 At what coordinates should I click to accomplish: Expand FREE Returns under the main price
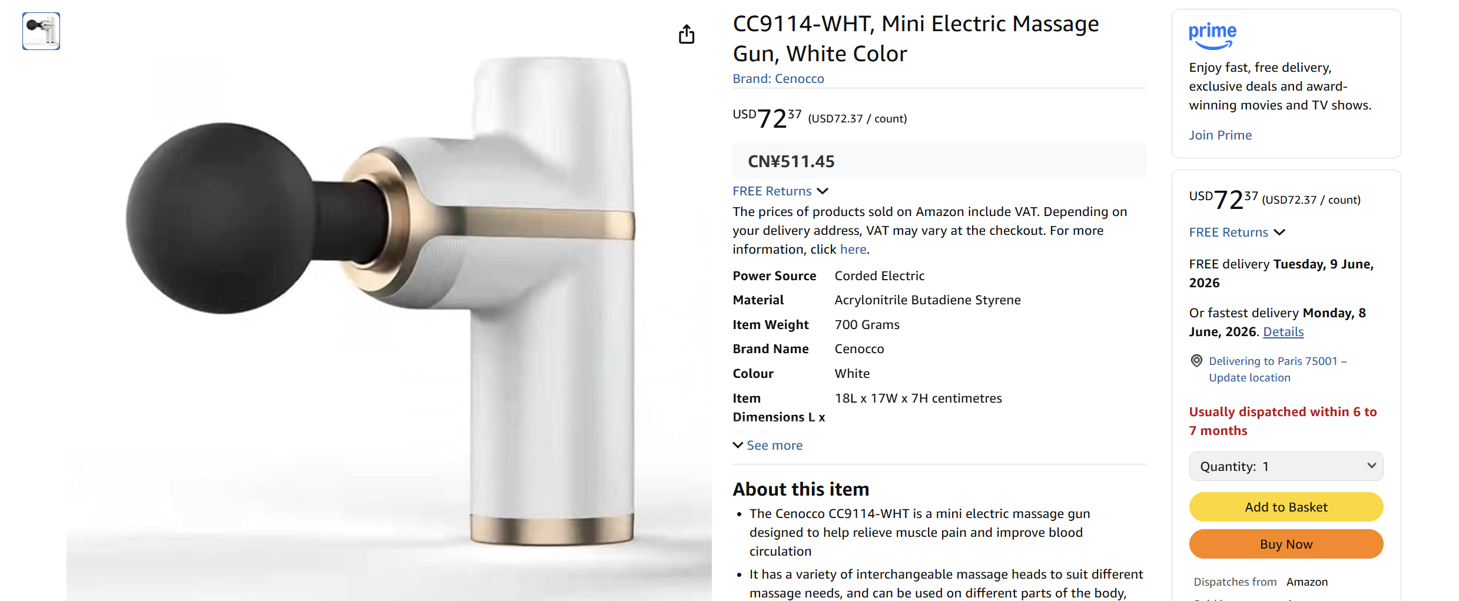[x=780, y=191]
